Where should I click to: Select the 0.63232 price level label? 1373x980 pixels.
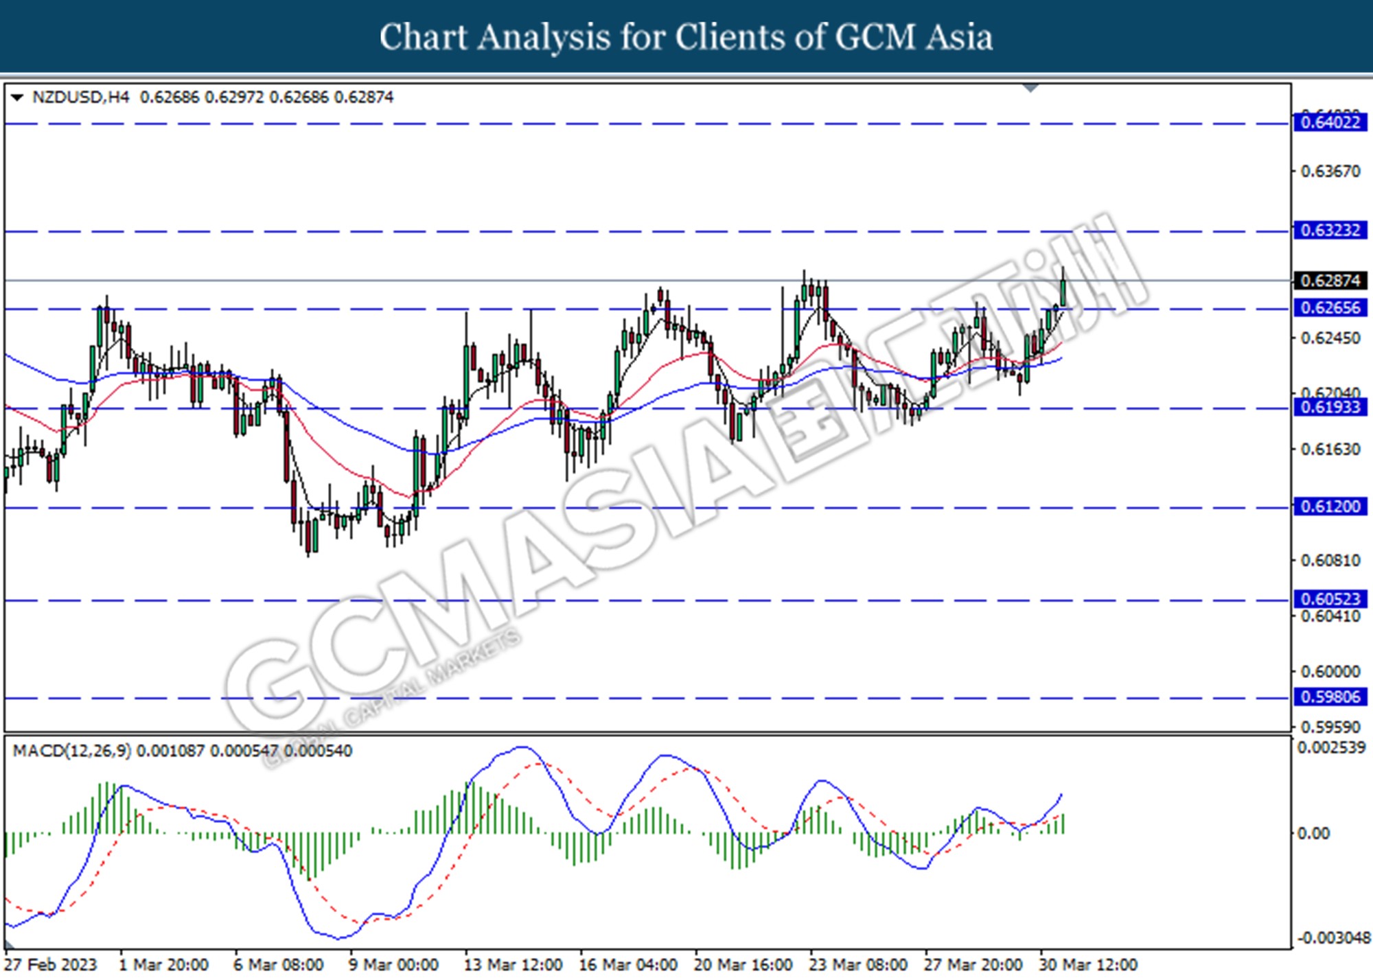[x=1330, y=230]
